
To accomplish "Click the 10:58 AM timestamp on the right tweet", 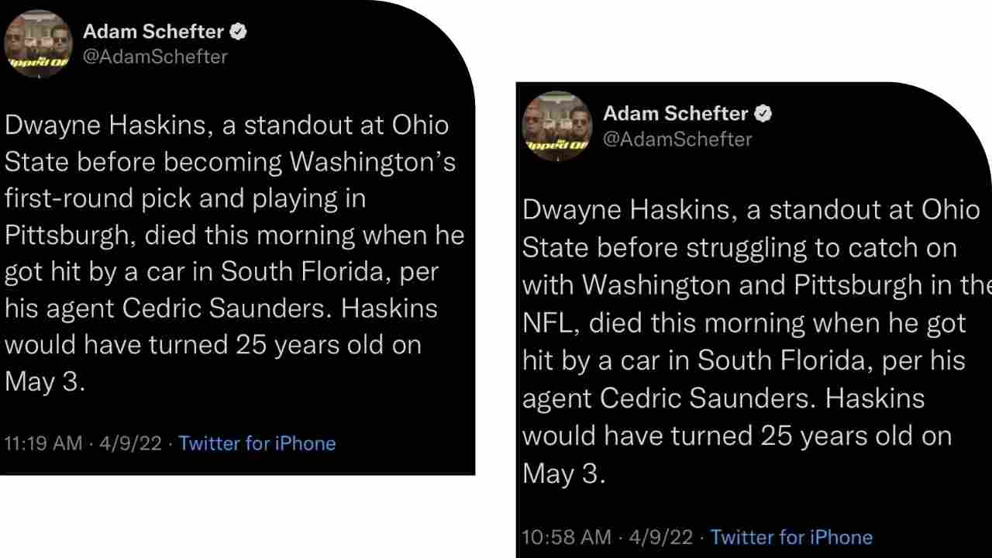I will [x=567, y=536].
